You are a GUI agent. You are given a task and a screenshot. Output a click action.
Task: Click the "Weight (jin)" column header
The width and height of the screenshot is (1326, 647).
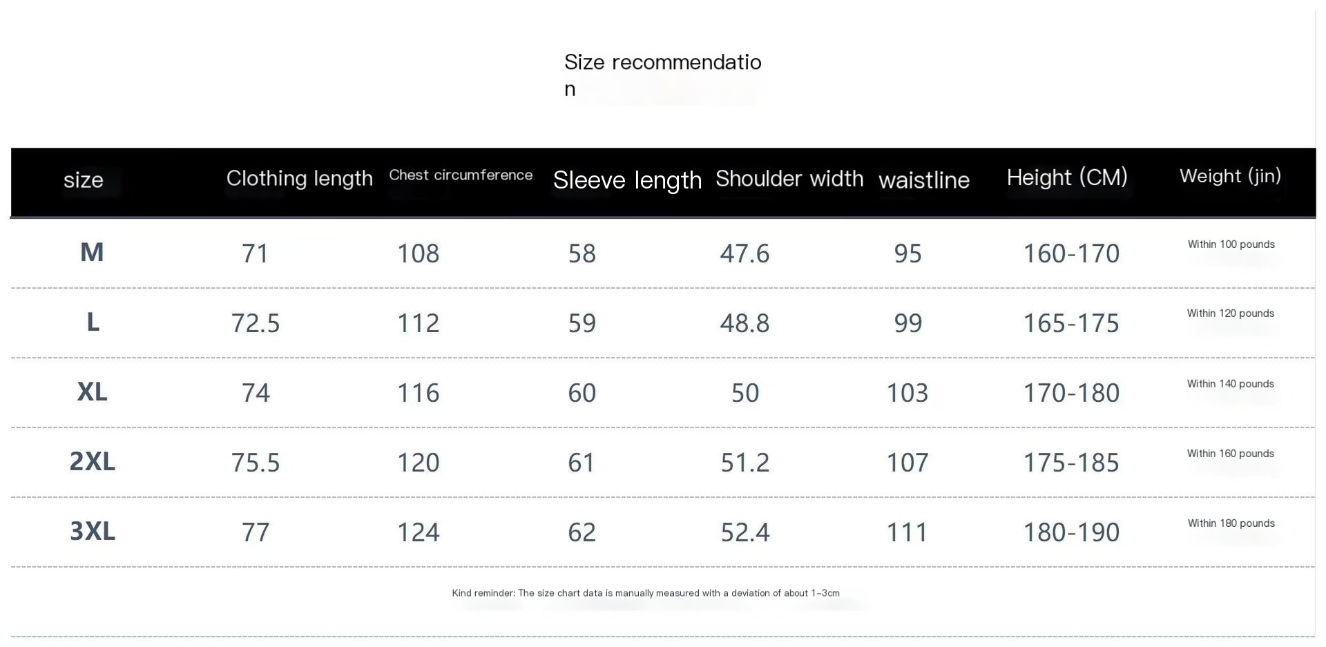(1230, 176)
